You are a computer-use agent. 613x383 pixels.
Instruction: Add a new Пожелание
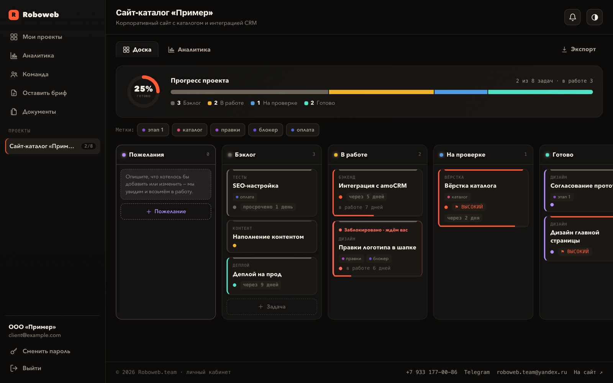(166, 211)
